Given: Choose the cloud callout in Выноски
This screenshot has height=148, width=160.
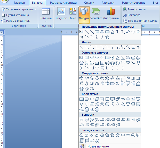Looking at the screenshot, I should coord(97,120).
